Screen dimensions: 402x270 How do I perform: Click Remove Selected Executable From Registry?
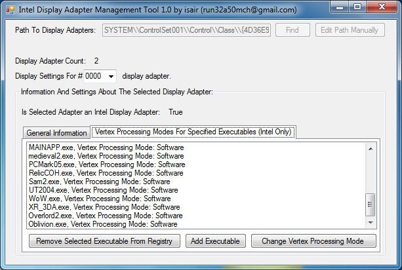click(104, 241)
